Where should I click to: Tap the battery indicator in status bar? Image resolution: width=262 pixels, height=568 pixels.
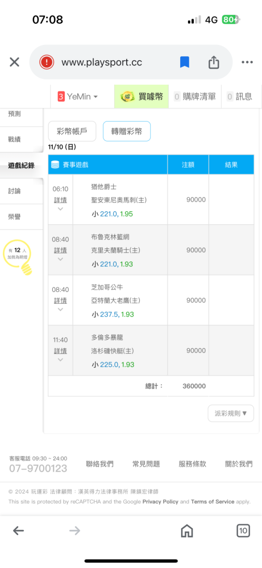231,19
